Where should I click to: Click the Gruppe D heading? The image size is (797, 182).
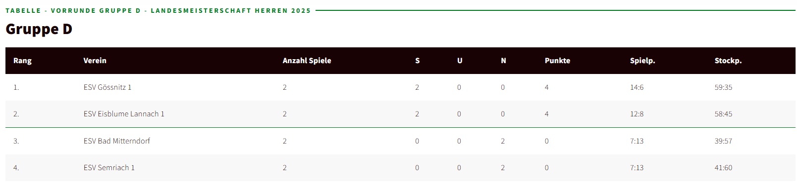[39, 29]
